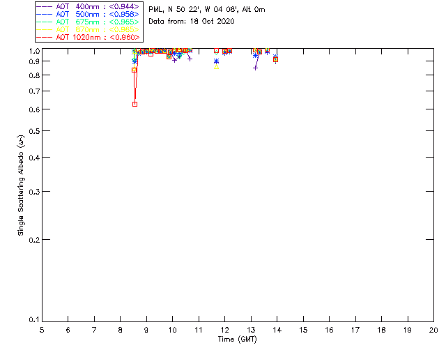Click the 'Single Scattering Albedo' y-axis label
446x357 pixels.
pyautogui.click(x=22, y=185)
